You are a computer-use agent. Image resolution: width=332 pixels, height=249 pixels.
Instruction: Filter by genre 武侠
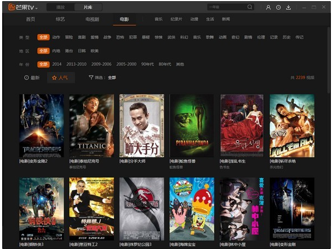click(171, 37)
